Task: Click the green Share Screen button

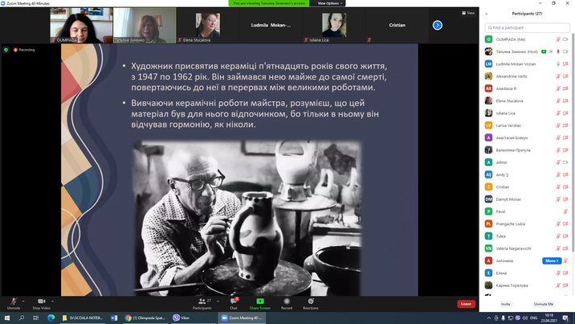Action: click(259, 302)
